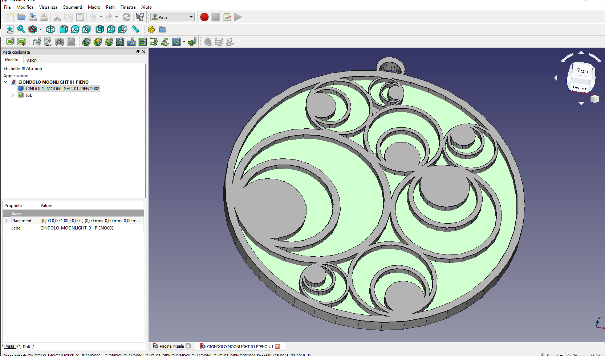Viewport: 605px width, 356px height.
Task: Open the 3D Surface operations dropdown arrow
Action: pyautogui.click(x=184, y=42)
